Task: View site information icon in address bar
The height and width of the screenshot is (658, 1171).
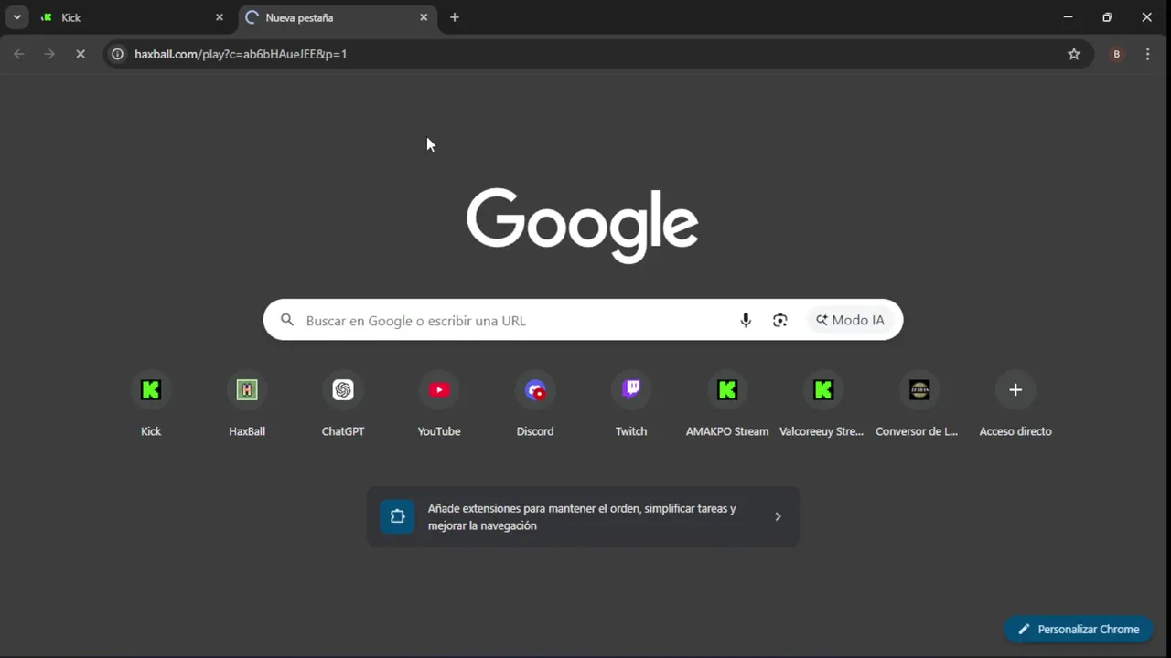Action: tap(117, 54)
